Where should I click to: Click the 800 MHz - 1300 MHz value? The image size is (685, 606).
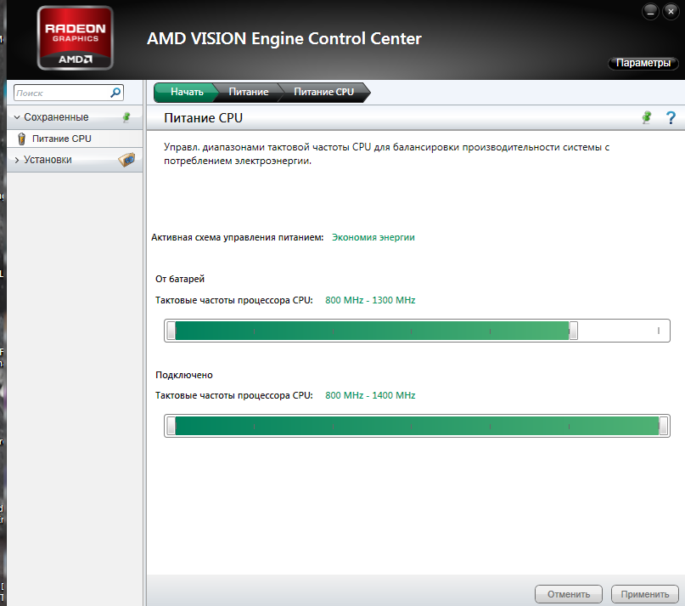coord(370,300)
